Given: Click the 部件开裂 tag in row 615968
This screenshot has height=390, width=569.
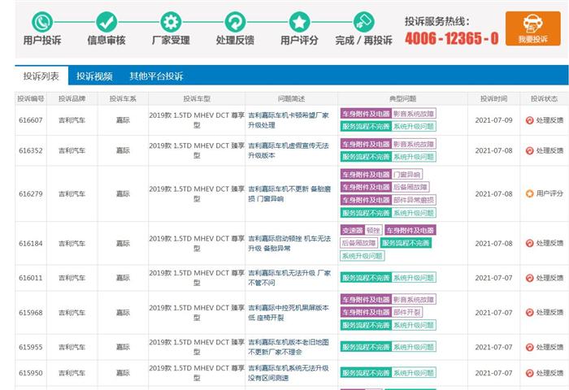Looking at the screenshot, I should (406, 312).
